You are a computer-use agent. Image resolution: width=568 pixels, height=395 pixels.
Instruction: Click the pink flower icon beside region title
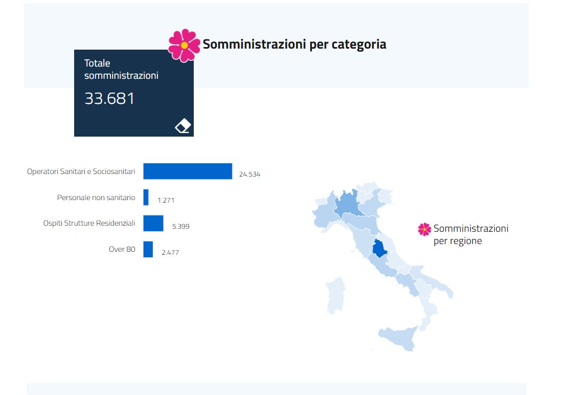tap(424, 229)
